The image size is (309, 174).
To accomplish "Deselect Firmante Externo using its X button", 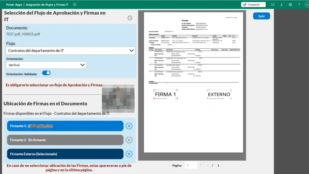I will 129,154.
